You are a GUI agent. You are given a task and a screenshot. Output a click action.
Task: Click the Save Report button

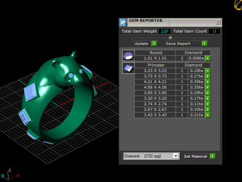[183, 43]
